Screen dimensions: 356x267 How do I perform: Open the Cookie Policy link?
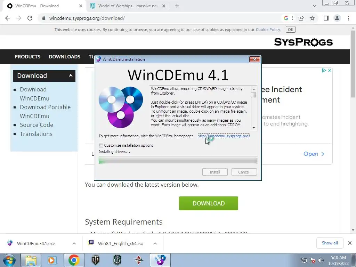coord(268,30)
